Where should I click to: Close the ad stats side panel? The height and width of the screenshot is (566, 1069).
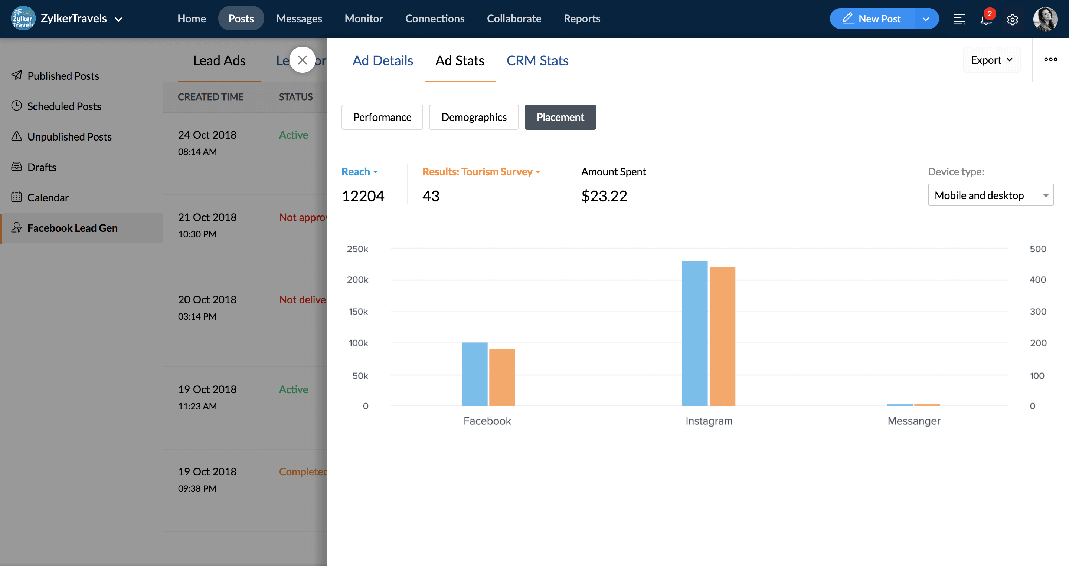pyautogui.click(x=302, y=60)
